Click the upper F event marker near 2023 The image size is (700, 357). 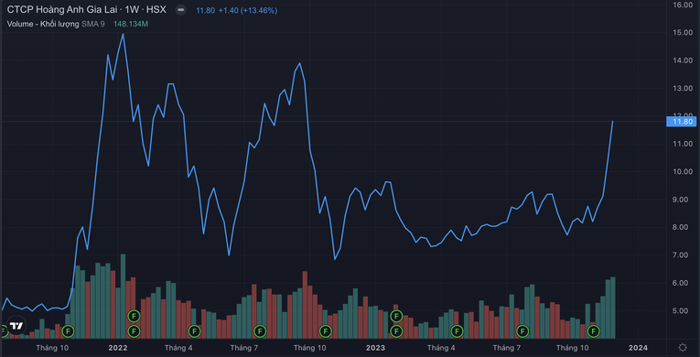point(396,316)
